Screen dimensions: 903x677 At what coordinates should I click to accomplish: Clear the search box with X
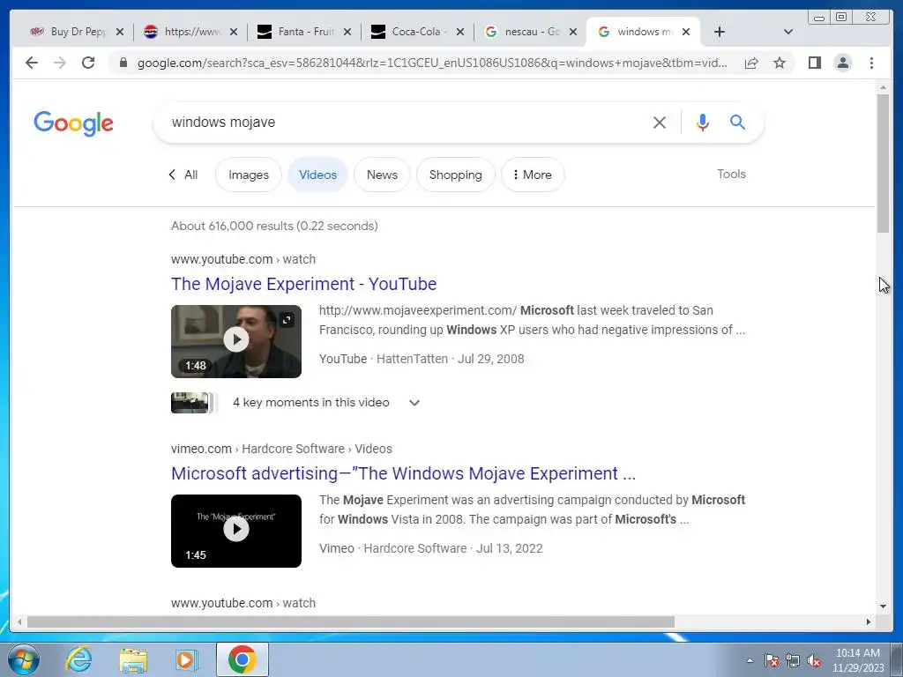[x=660, y=122]
